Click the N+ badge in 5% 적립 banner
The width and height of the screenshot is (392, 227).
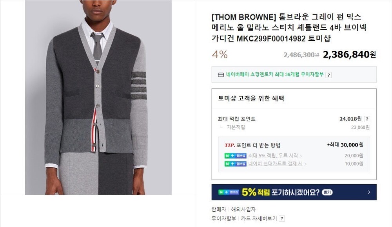point(229,192)
